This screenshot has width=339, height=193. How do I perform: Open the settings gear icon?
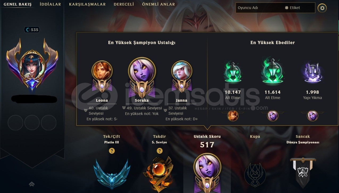(x=322, y=8)
